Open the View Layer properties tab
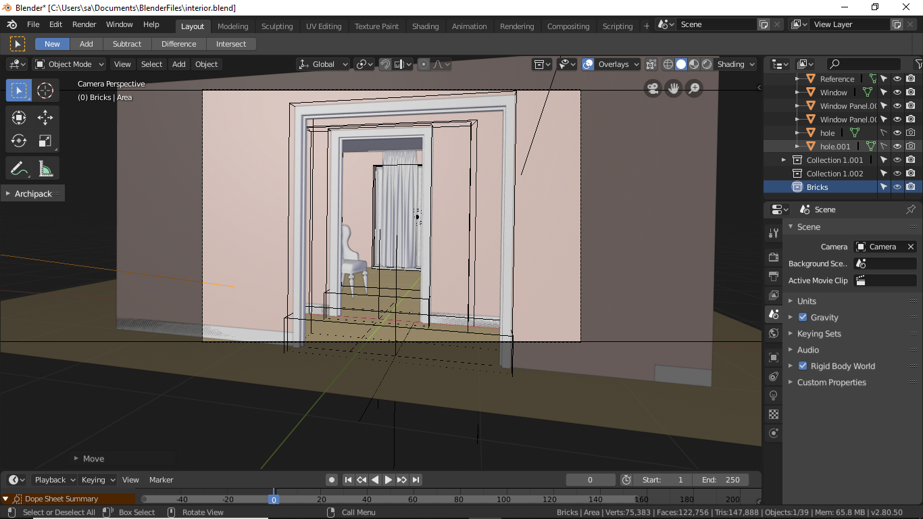The height and width of the screenshot is (519, 923). (774, 295)
